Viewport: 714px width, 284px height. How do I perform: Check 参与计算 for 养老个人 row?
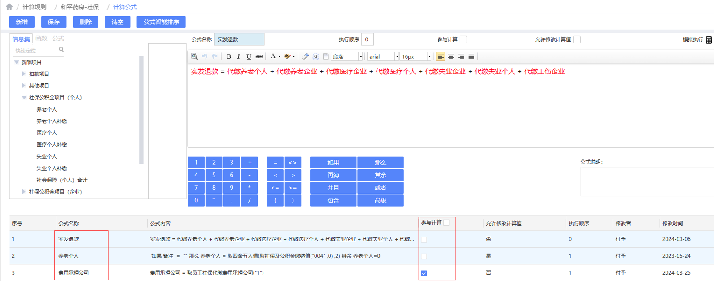tap(424, 256)
